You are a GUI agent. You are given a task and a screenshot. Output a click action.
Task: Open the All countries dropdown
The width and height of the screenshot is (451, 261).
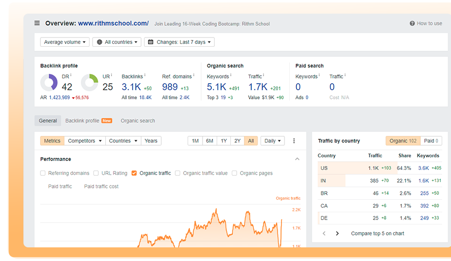tap(117, 42)
